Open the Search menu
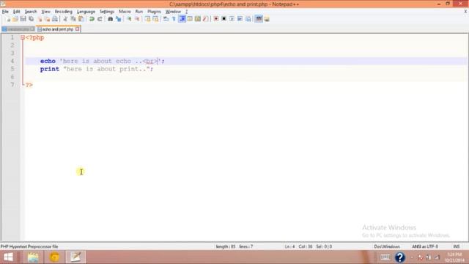Viewport: 469px width, 264px height. pyautogui.click(x=31, y=12)
